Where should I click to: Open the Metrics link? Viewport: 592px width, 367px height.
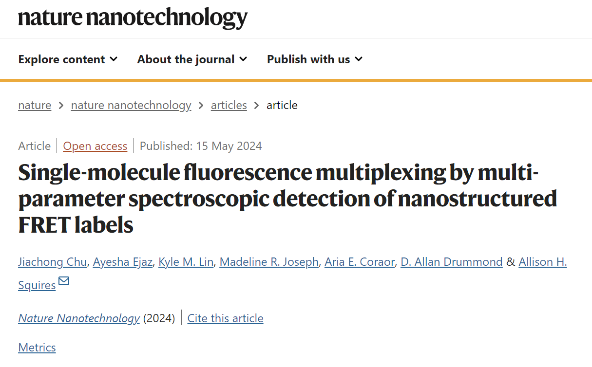pos(37,348)
